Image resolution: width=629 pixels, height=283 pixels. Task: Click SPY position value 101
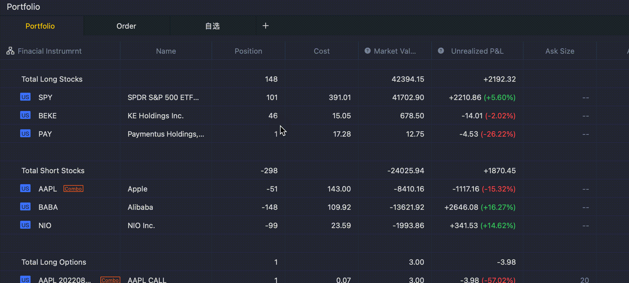(x=272, y=97)
